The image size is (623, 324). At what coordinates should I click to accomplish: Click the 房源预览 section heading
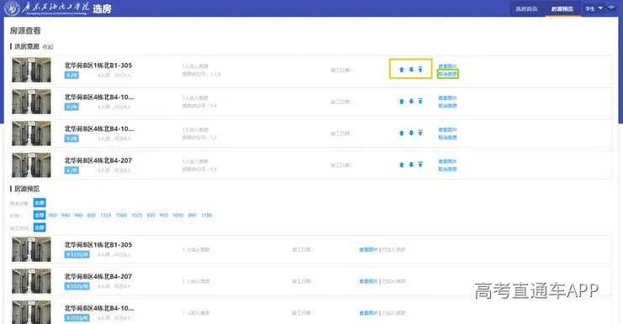pyautogui.click(x=27, y=189)
